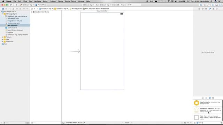
Task: Open the related items grid menu
Action: click(32, 9)
